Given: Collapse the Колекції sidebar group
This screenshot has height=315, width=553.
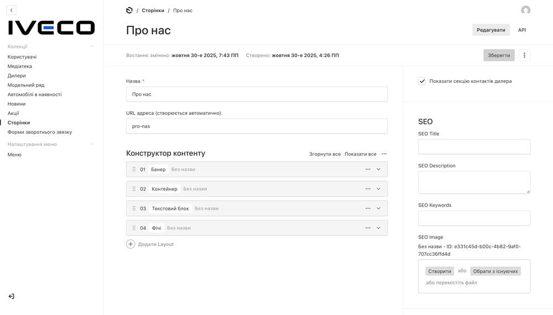Looking at the screenshot, I should coord(92,46).
